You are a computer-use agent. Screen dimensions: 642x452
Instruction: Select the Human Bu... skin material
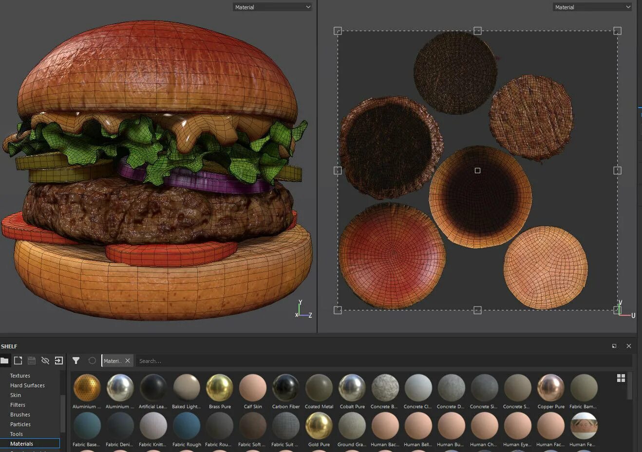click(x=452, y=426)
